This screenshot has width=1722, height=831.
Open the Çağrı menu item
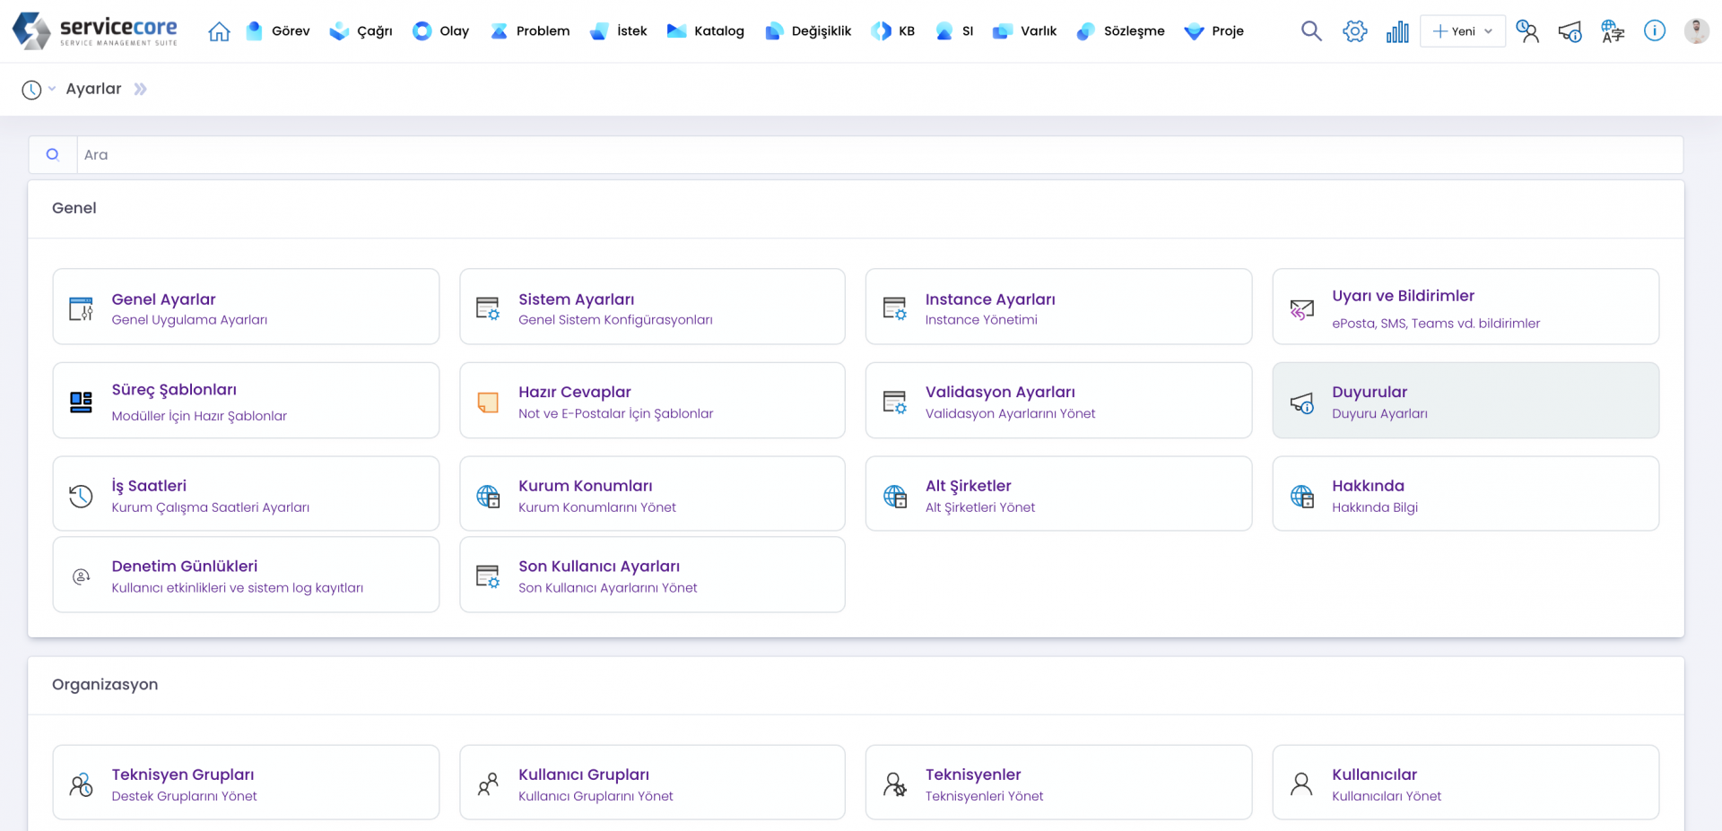[361, 31]
